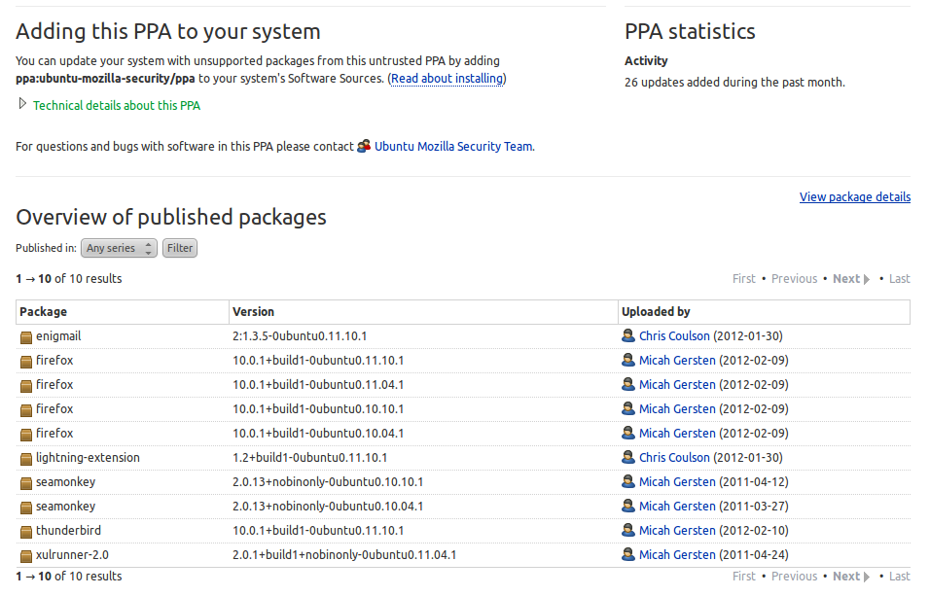Select firefox name in the 0ubuntu0.10.04.1 row
This screenshot has width=930, height=596.
54,434
